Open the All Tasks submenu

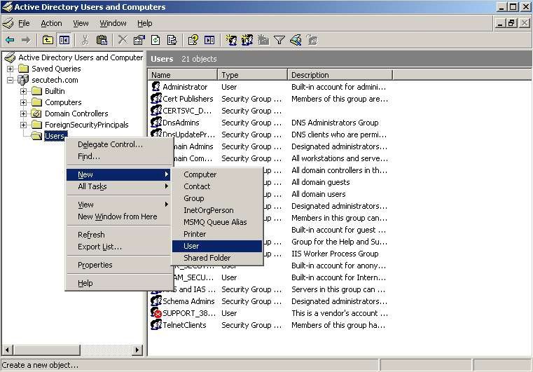119,186
